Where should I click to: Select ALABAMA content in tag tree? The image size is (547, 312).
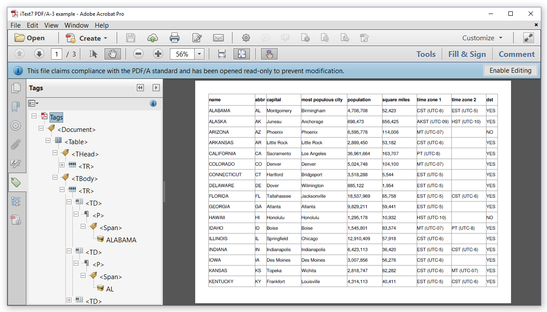click(x=121, y=240)
